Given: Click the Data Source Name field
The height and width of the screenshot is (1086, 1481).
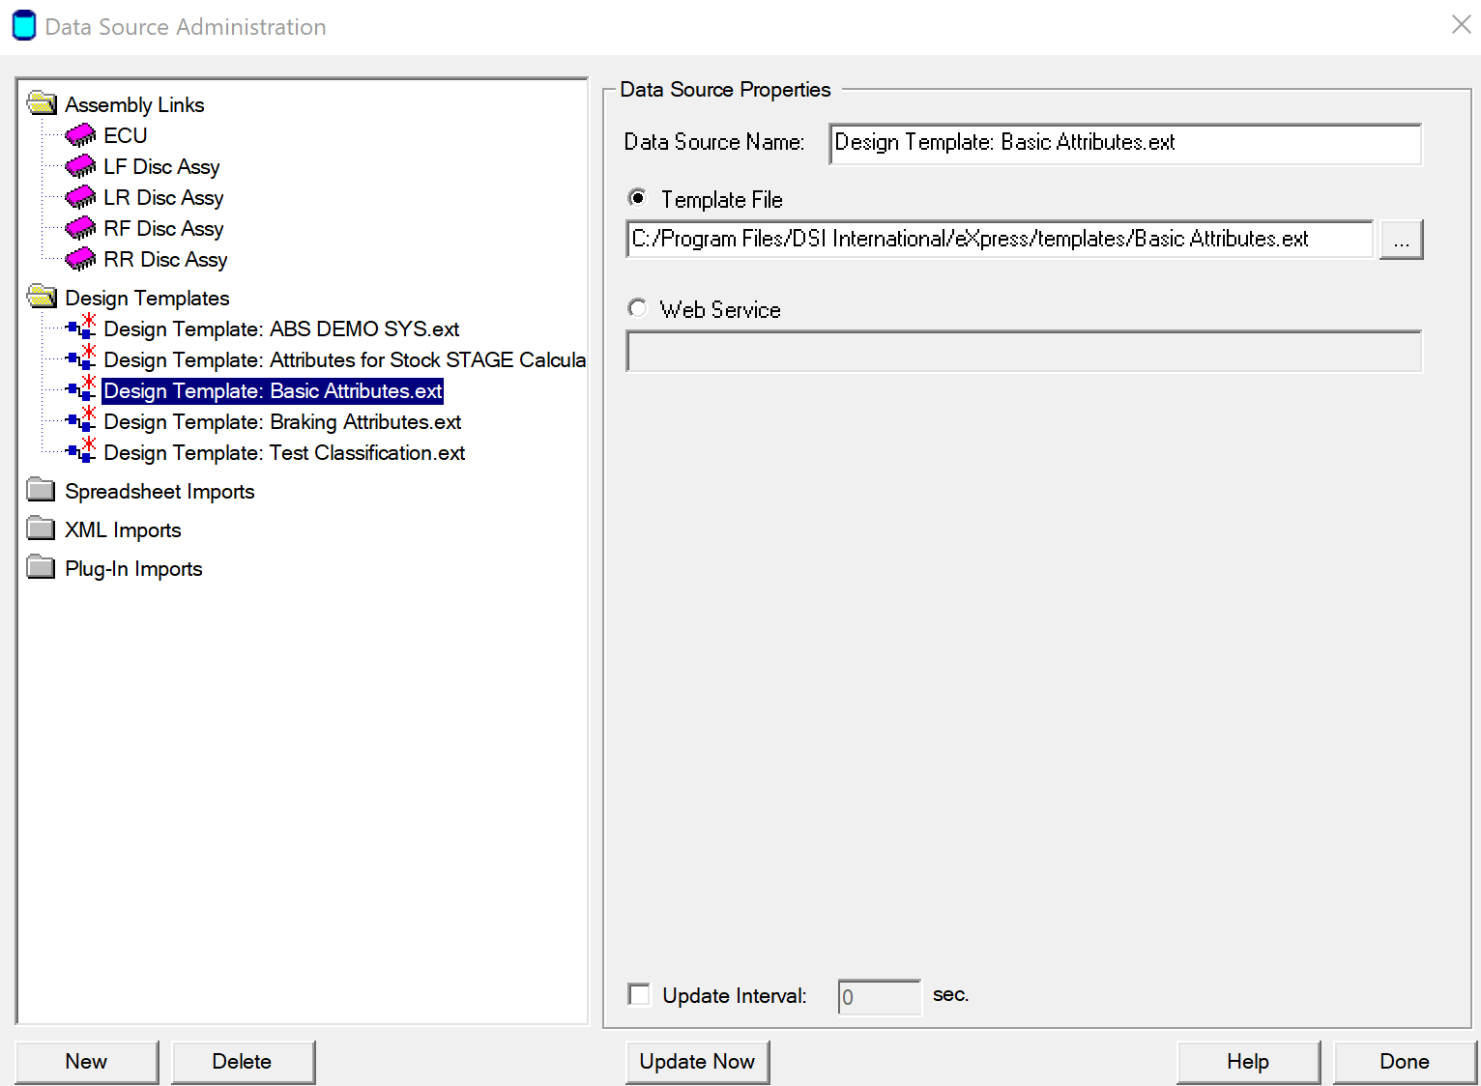Looking at the screenshot, I should coord(1125,143).
